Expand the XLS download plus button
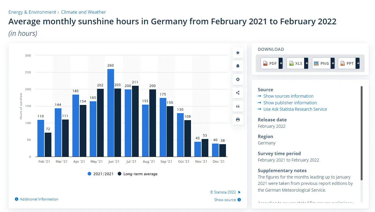The width and height of the screenshot is (375, 212). (306, 63)
